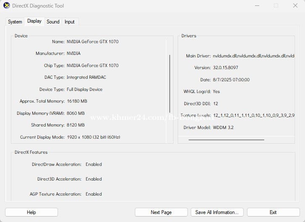Click the Next Page button
305x222 pixels.
click(x=161, y=212)
